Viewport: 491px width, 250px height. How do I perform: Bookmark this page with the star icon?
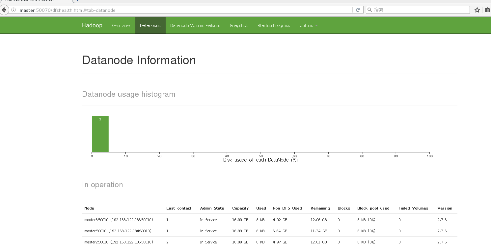477,10
